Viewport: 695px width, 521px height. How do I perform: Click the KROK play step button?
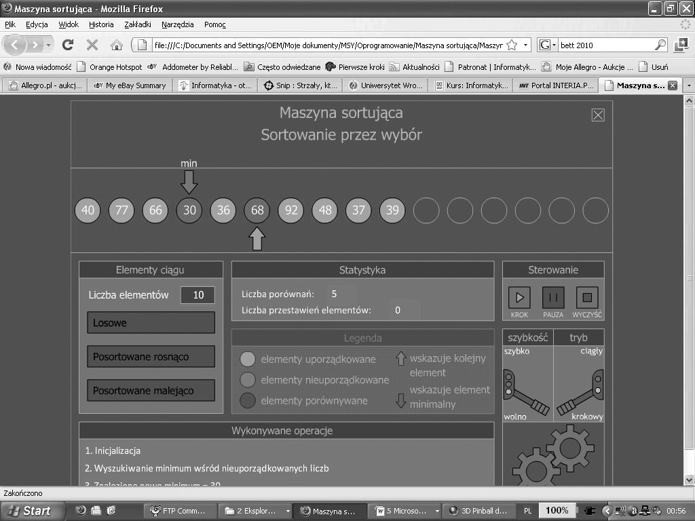[x=519, y=298]
